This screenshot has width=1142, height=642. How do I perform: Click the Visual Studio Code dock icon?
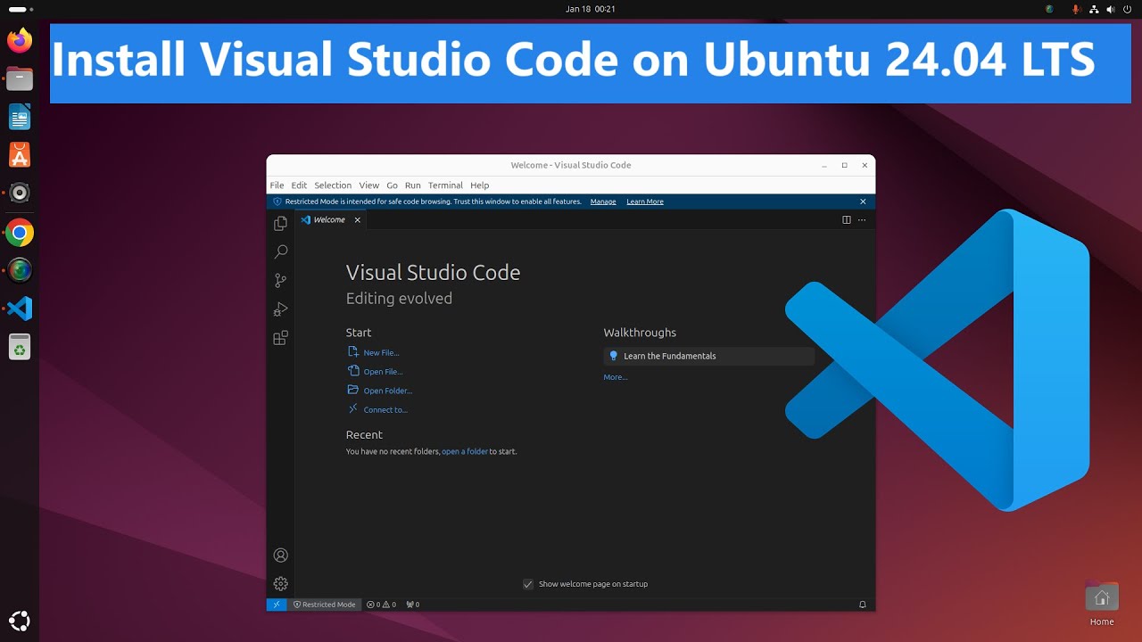[x=20, y=309]
